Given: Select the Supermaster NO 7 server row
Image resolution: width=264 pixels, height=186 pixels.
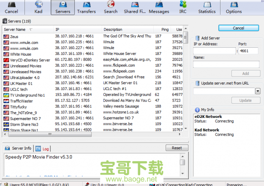Looking at the screenshot, I should 93,118.
